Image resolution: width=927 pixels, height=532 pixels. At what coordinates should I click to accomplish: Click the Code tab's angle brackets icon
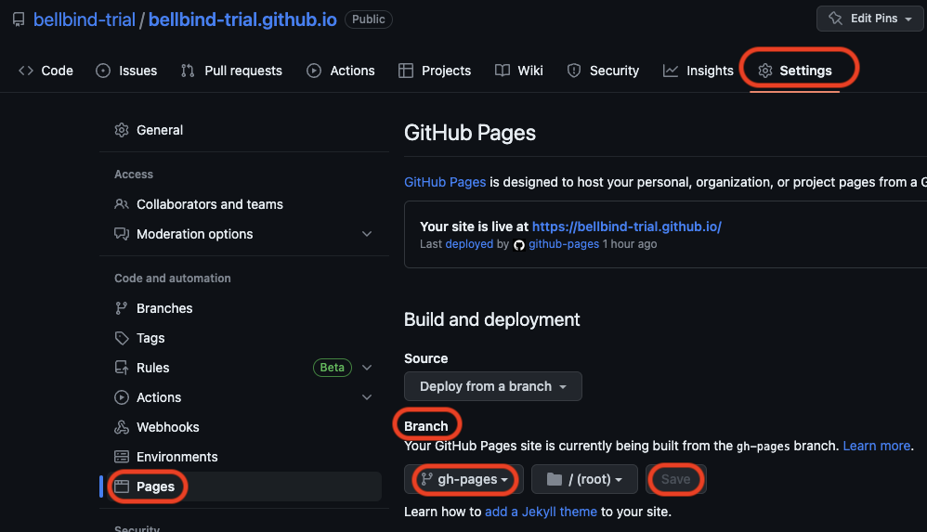pyautogui.click(x=25, y=71)
